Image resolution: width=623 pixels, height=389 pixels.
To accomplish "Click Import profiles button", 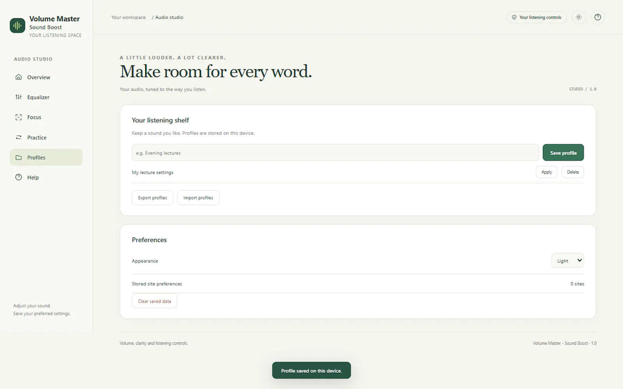I will [198, 198].
